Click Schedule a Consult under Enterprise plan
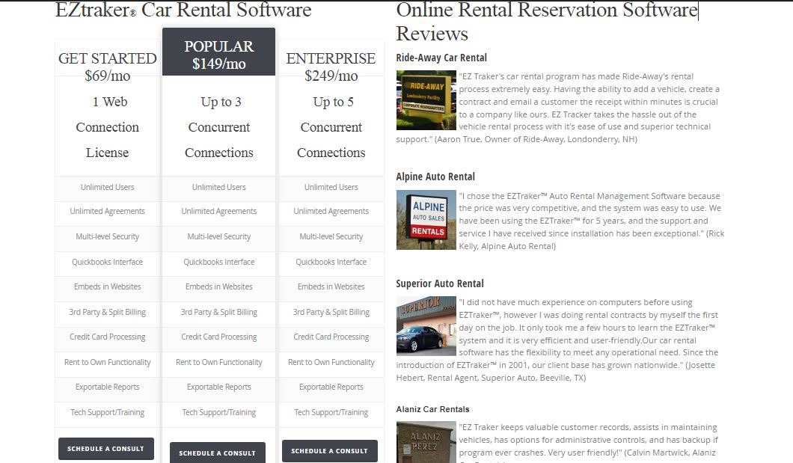 [329, 450]
